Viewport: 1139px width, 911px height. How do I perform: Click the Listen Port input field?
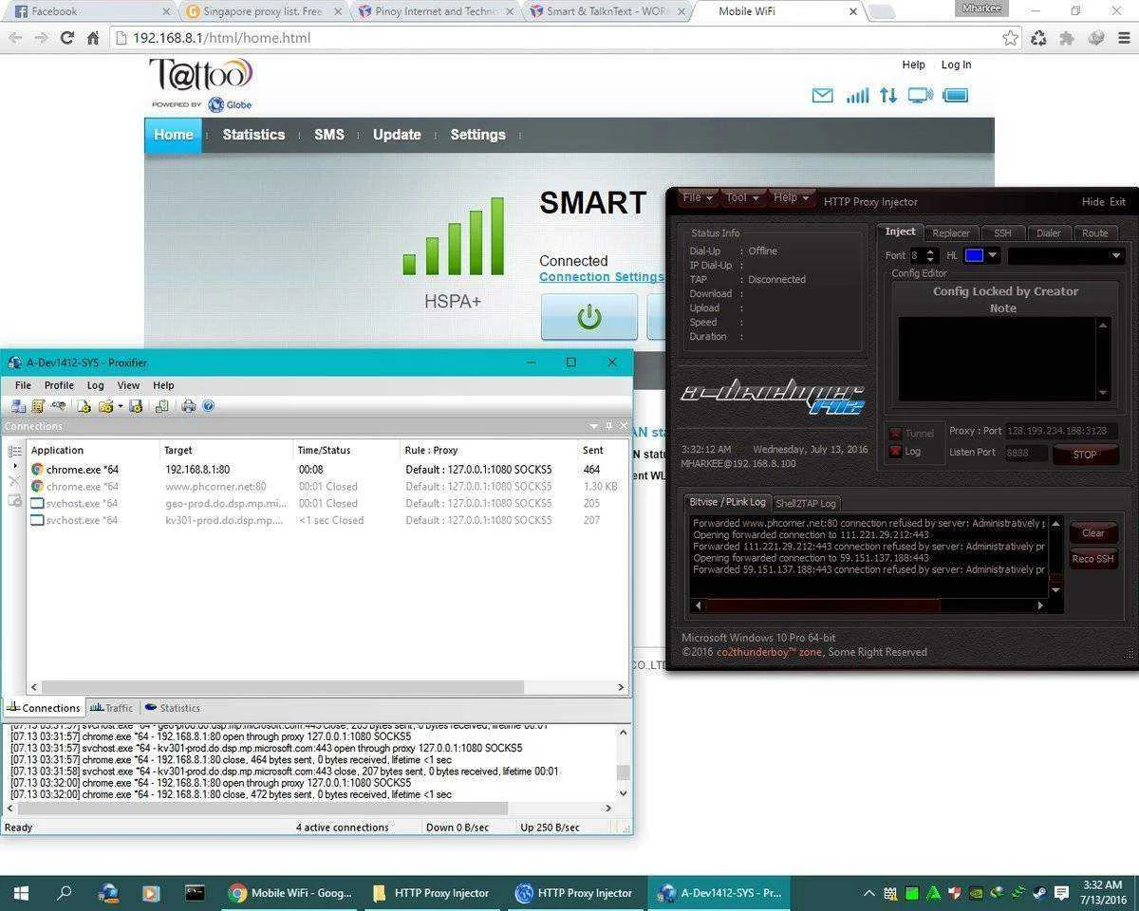click(1026, 454)
